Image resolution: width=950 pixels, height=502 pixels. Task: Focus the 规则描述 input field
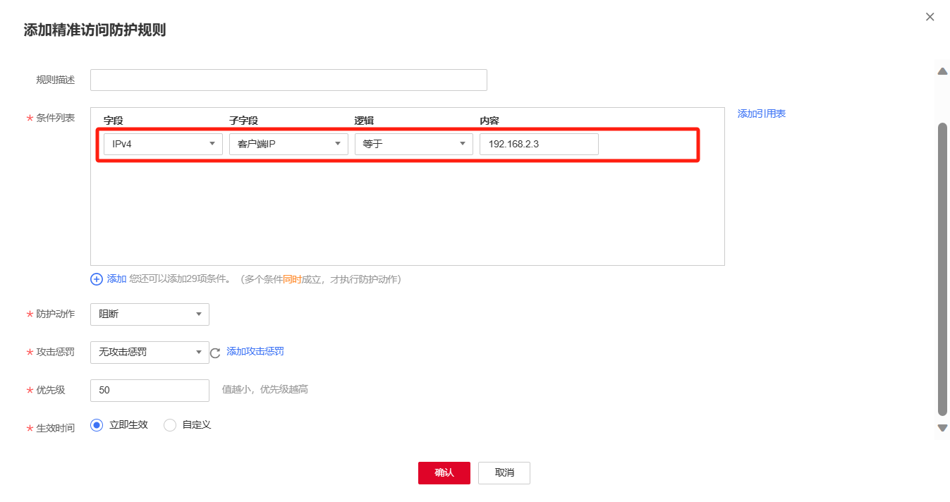pos(288,80)
